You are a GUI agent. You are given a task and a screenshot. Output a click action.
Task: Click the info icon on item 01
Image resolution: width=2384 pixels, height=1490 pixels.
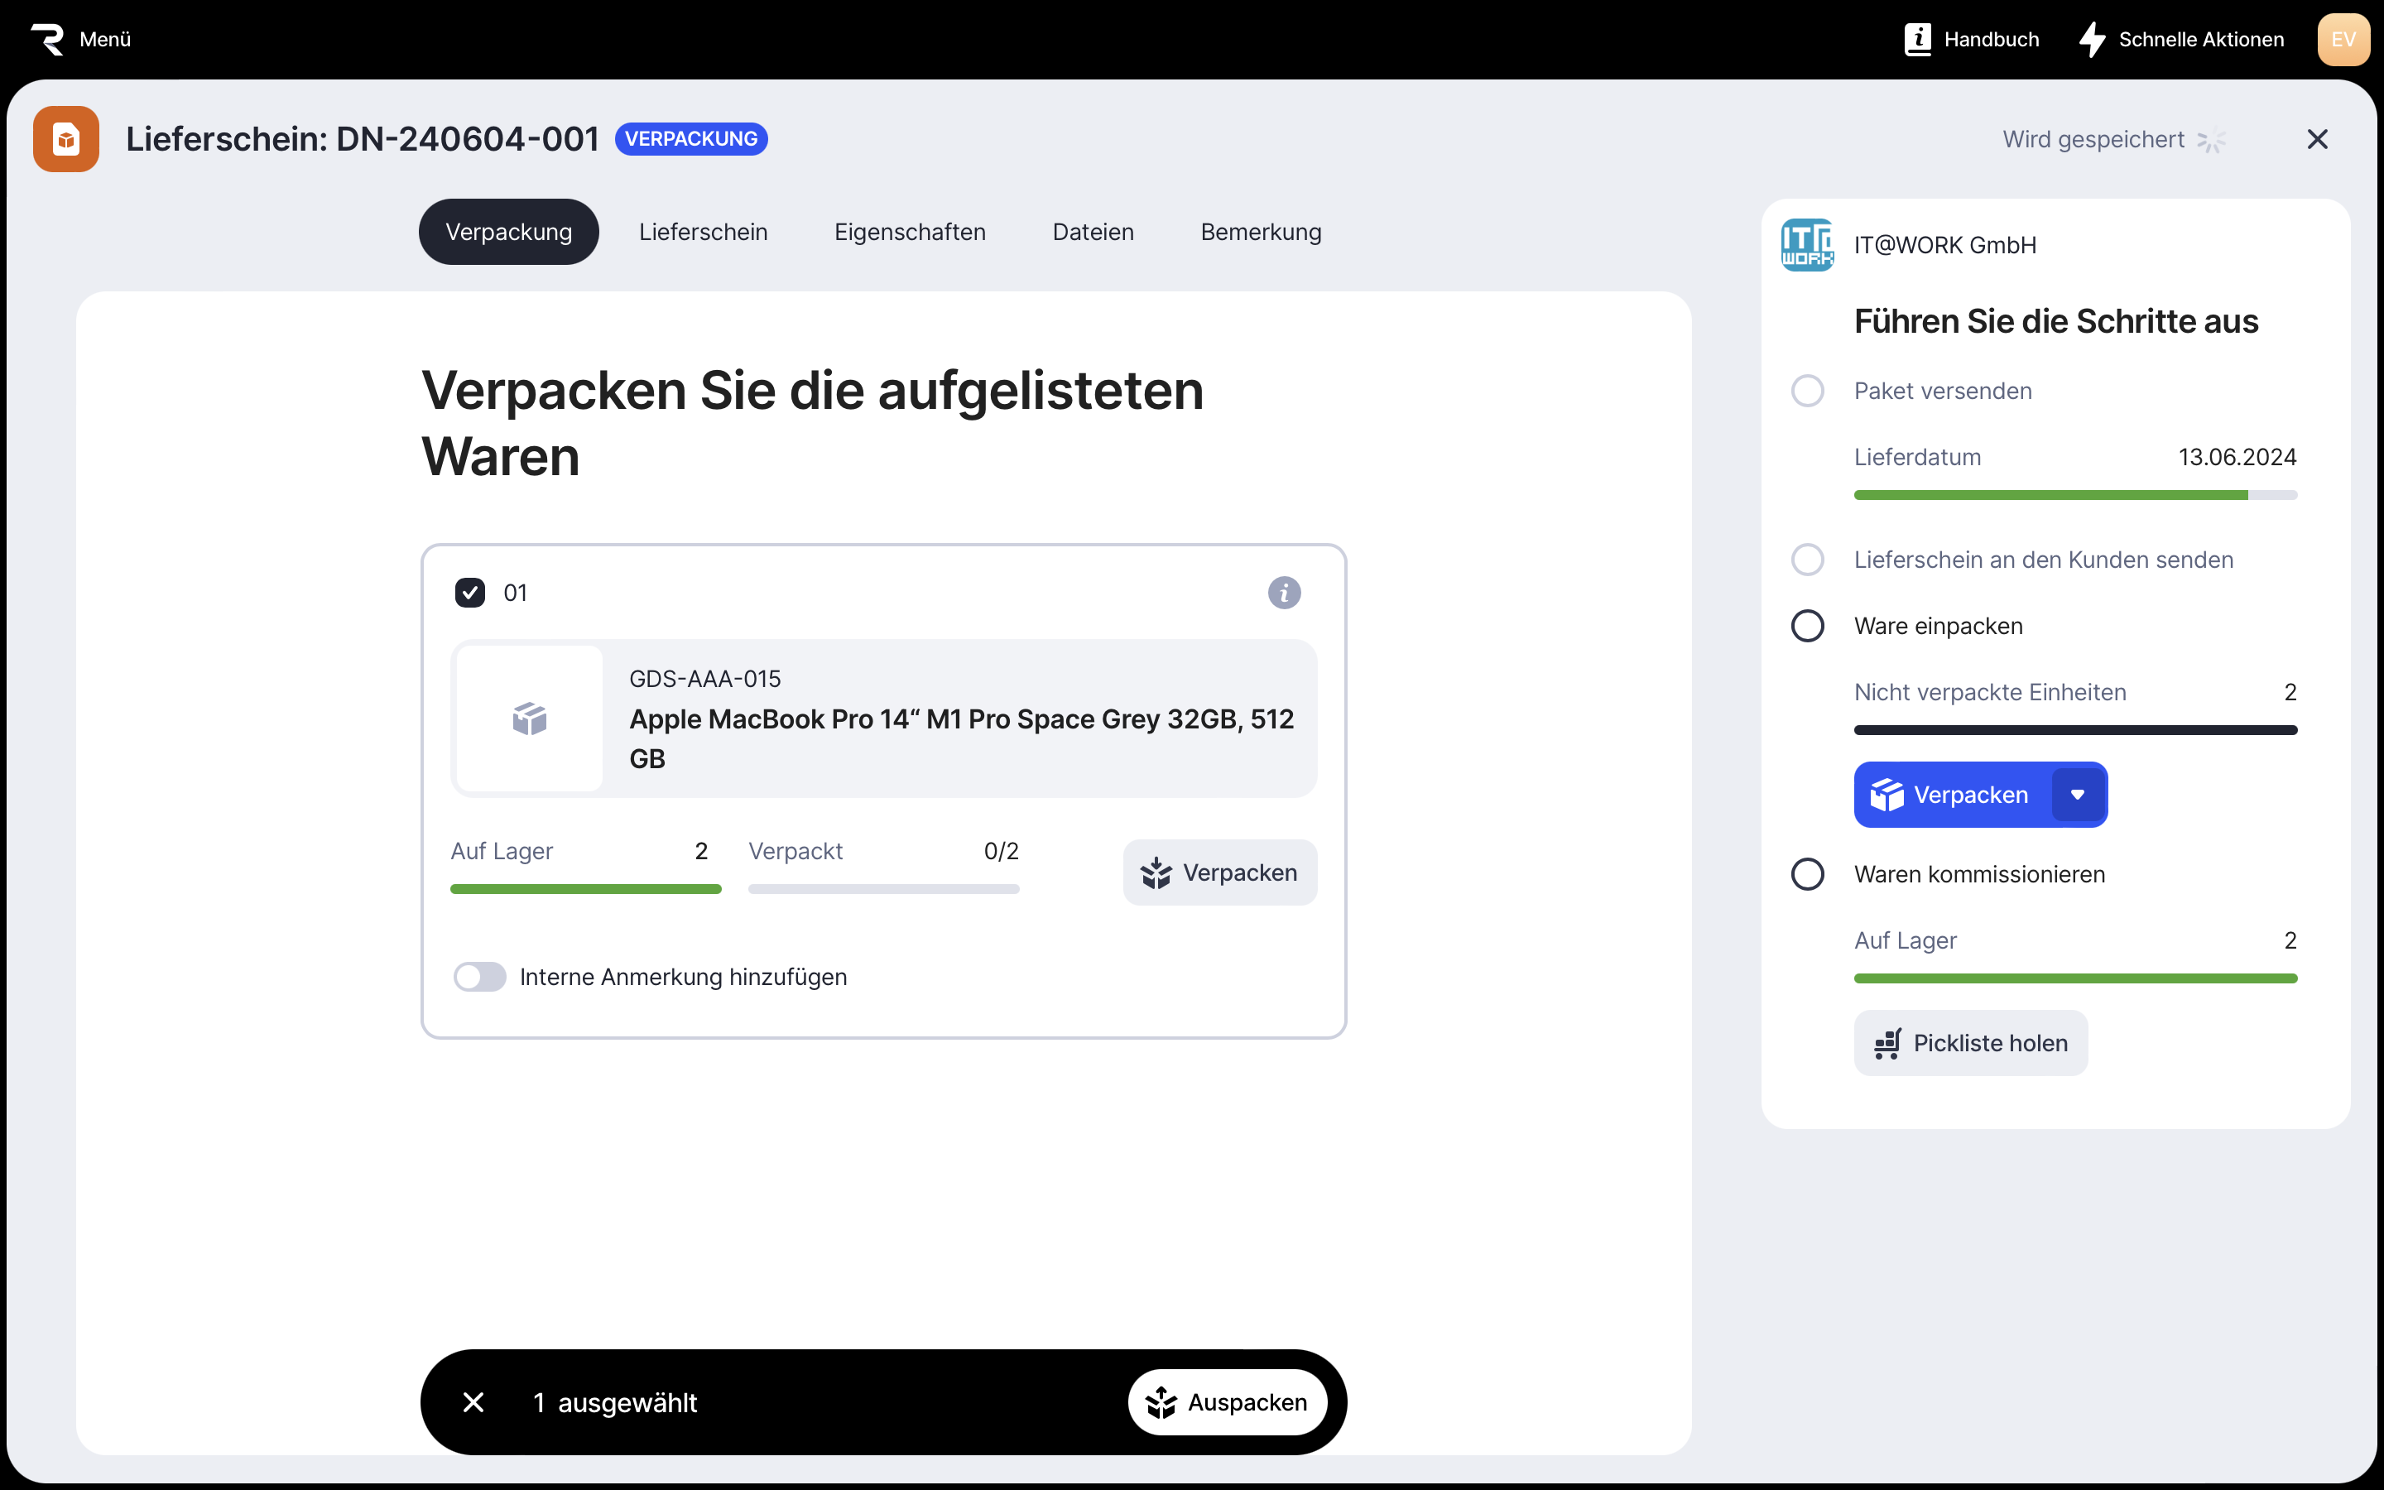[x=1284, y=592]
